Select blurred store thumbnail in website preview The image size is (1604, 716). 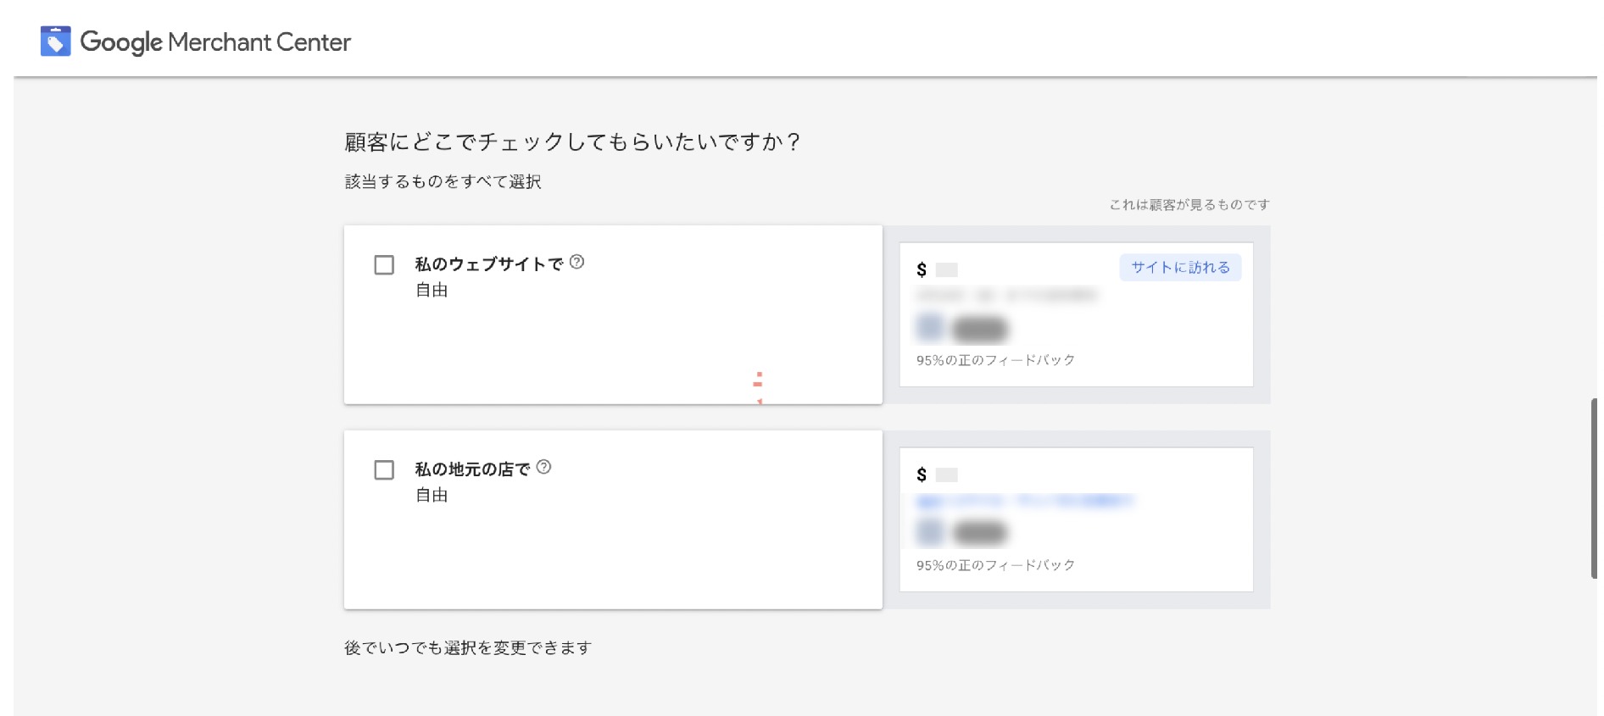[x=930, y=327]
